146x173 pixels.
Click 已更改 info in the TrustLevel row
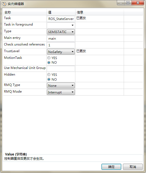pos(81,51)
